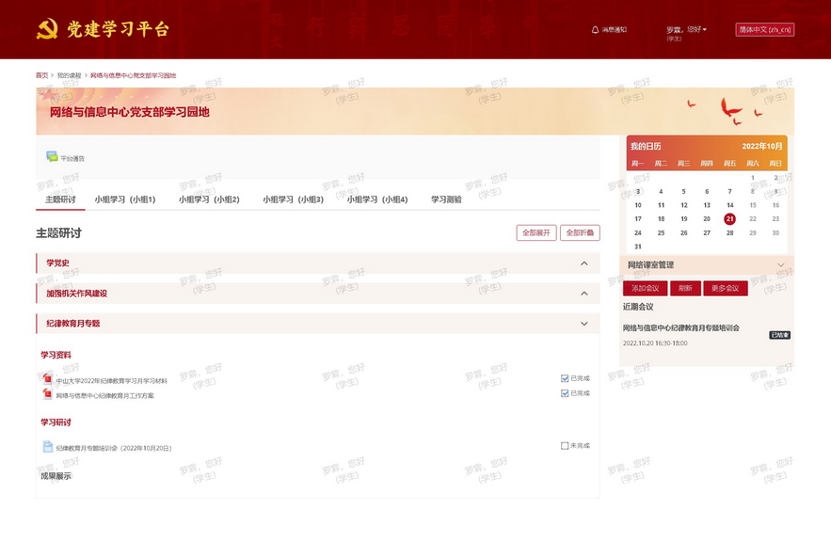Viewport: 831px width, 542px height.
Task: Toggle completion checkbox for 网络与信息中心纪律教育月工作方案
Action: [565, 393]
